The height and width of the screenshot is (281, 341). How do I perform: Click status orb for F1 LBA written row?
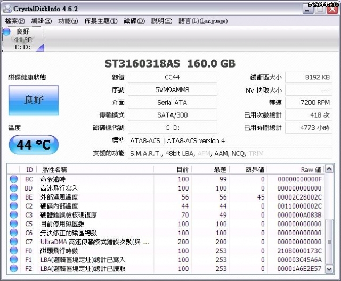pyautogui.click(x=14, y=260)
